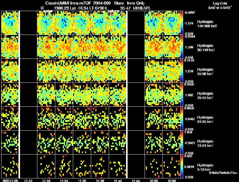Click the color bar beside Hydrogen 35-55 keV

point(182,95)
